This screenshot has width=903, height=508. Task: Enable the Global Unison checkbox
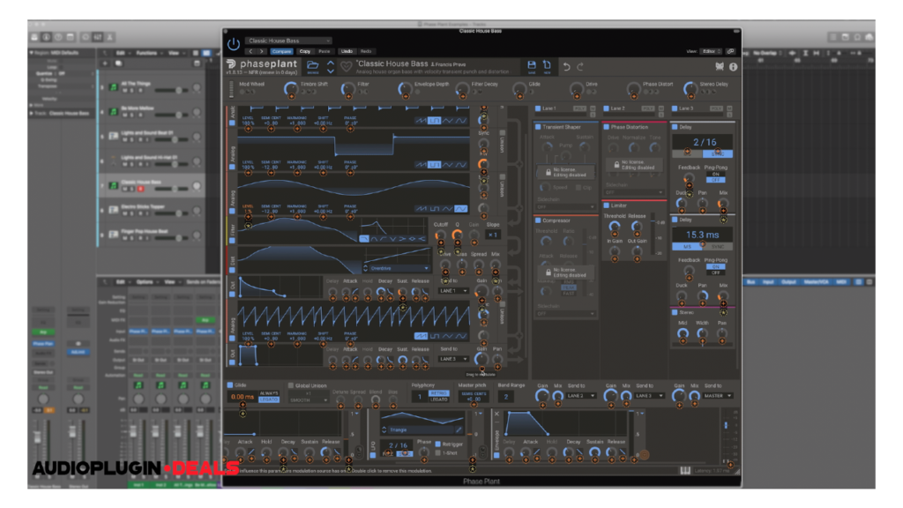click(290, 385)
